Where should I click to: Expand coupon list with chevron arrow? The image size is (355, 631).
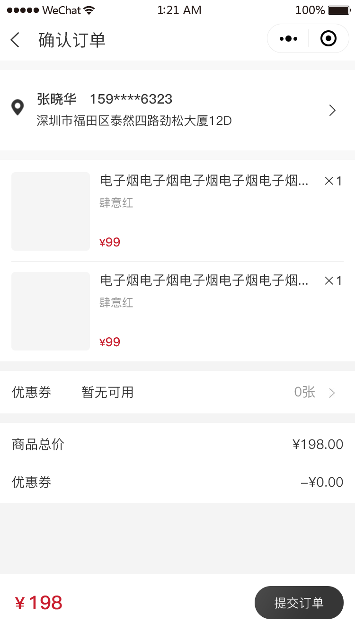332,393
